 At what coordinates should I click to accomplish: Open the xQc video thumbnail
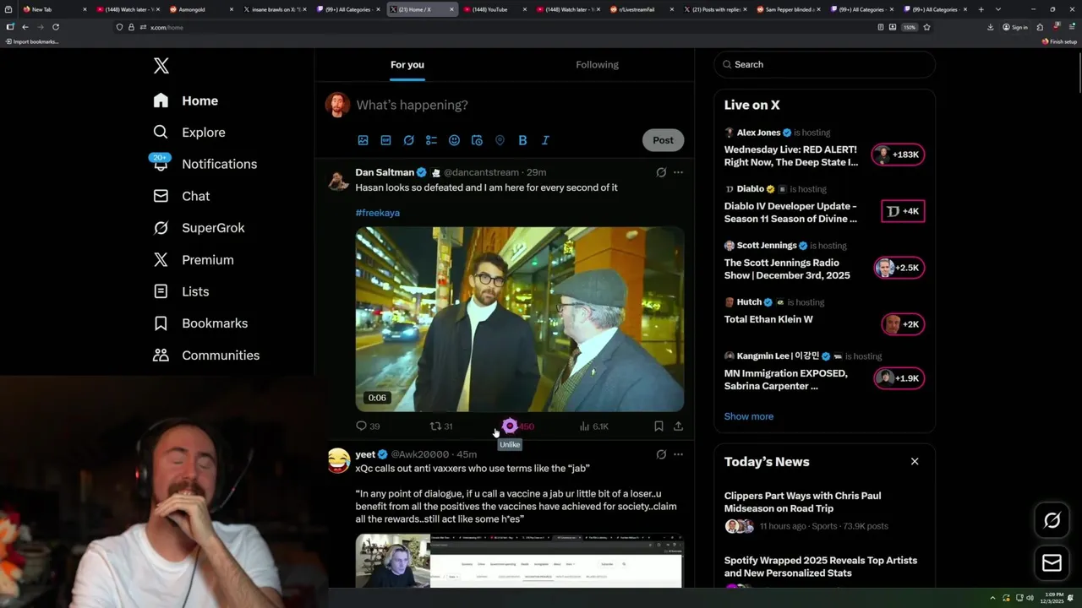[520, 561]
